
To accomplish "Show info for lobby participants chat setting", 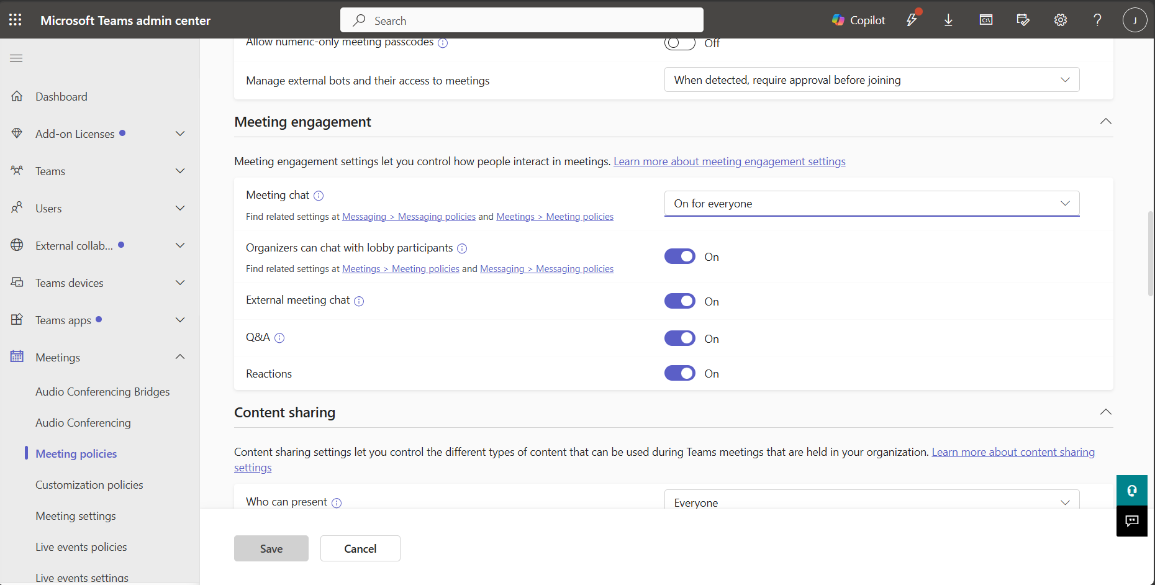I will click(462, 248).
